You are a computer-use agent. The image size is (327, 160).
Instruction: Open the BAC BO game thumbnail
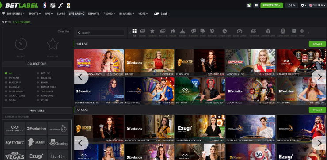click(x=149, y=63)
